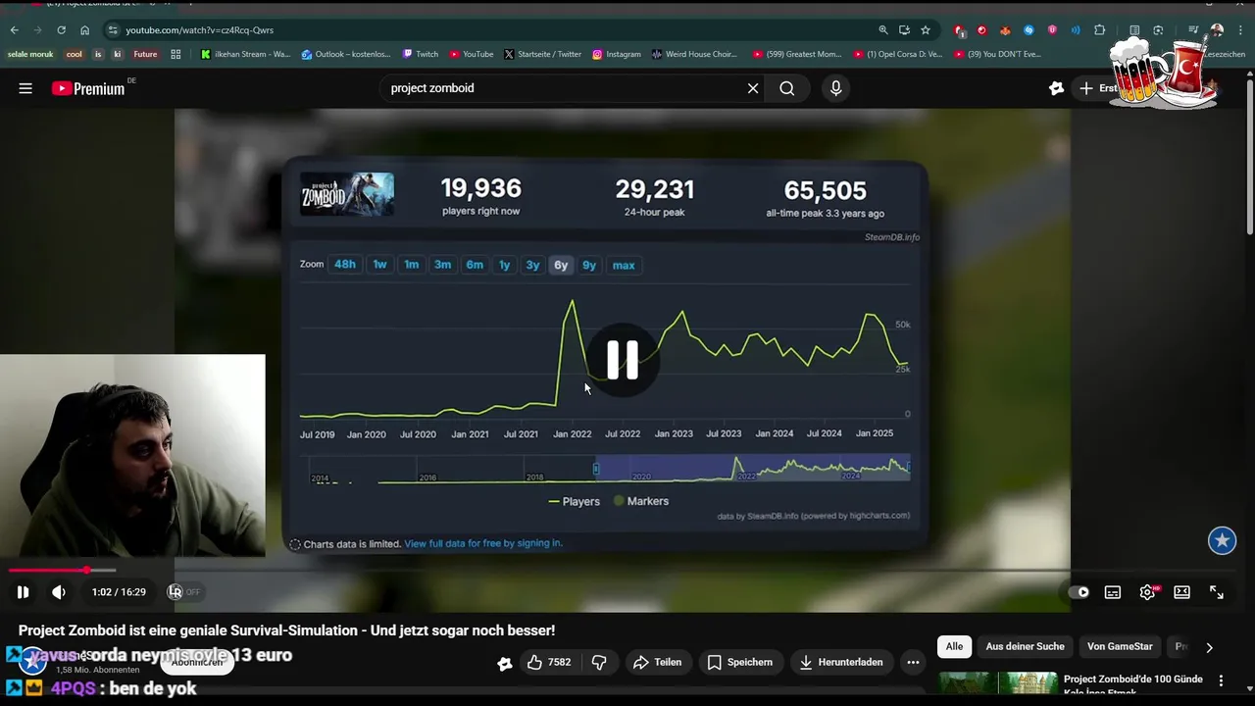Click the 1:02 / 16:29 time display

(119, 591)
